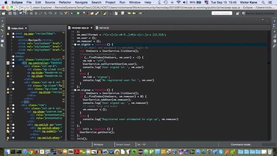Click the Save All toolbar icon
The height and width of the screenshot is (156, 277).
(15, 13)
